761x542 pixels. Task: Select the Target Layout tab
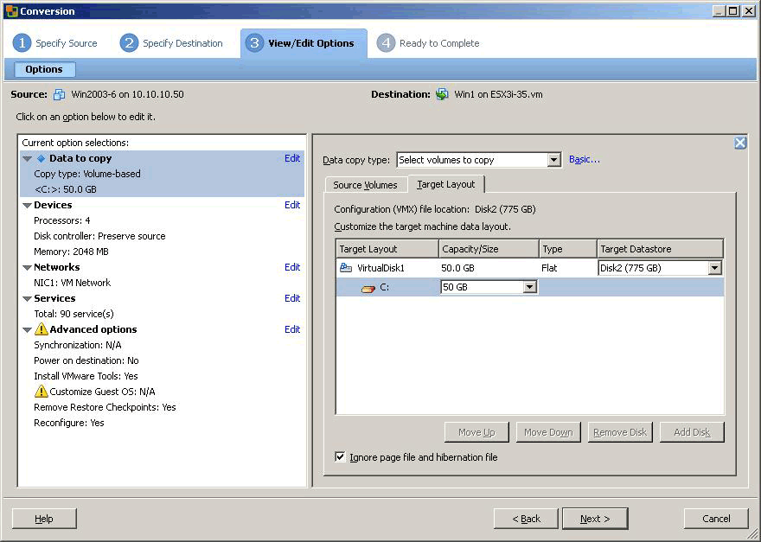(445, 184)
